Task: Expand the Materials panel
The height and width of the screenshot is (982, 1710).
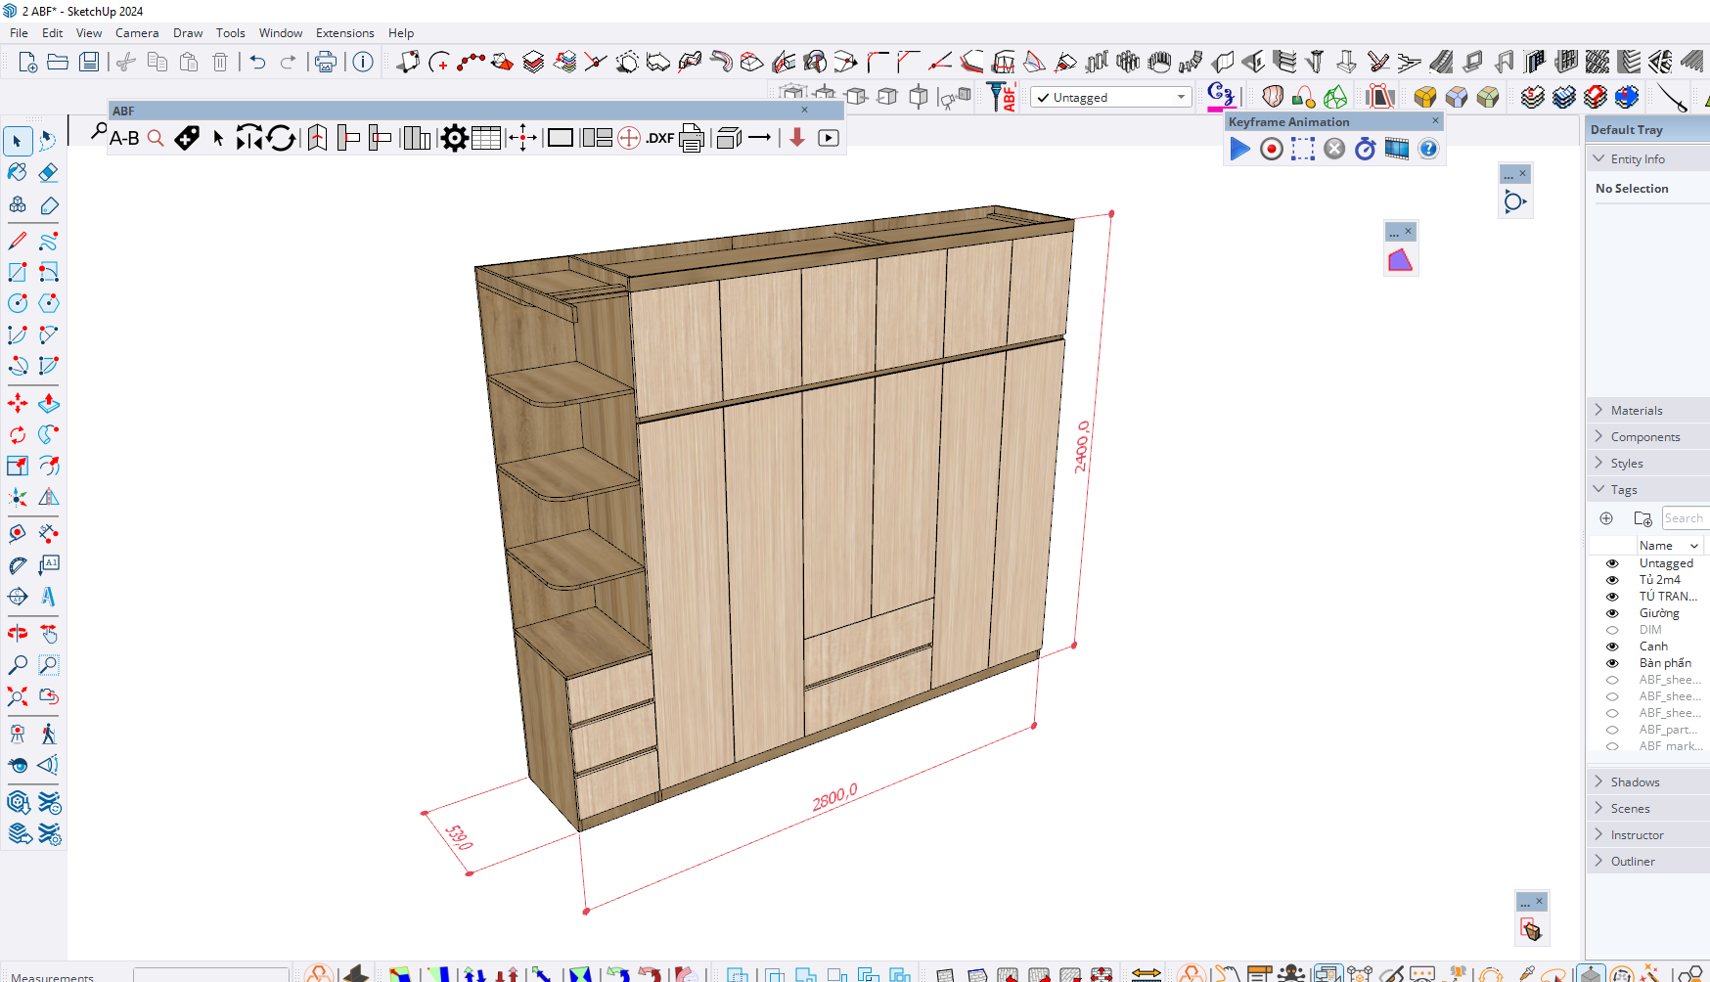Action: pos(1637,411)
